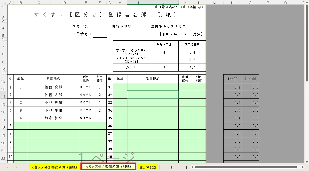The image size is (309, 171).
Task: Switch to the 区分２登録名簿（表紙） sheet tab
Action: coord(54,167)
